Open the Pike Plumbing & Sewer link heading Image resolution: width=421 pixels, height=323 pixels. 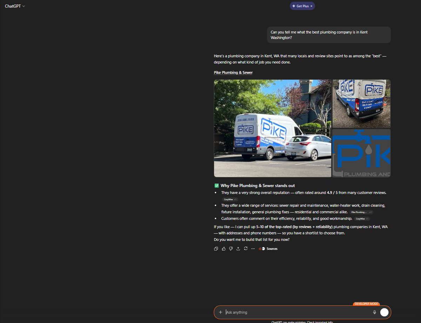tap(233, 73)
